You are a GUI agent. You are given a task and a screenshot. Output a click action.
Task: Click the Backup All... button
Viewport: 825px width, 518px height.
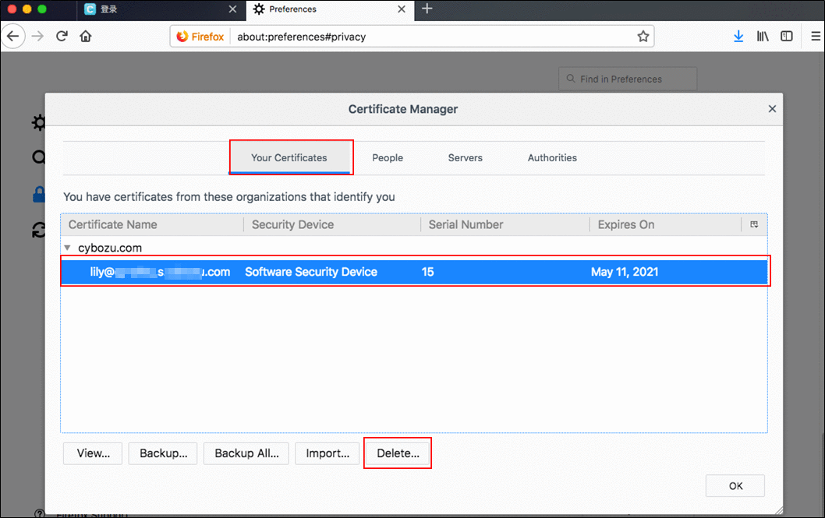tap(246, 453)
